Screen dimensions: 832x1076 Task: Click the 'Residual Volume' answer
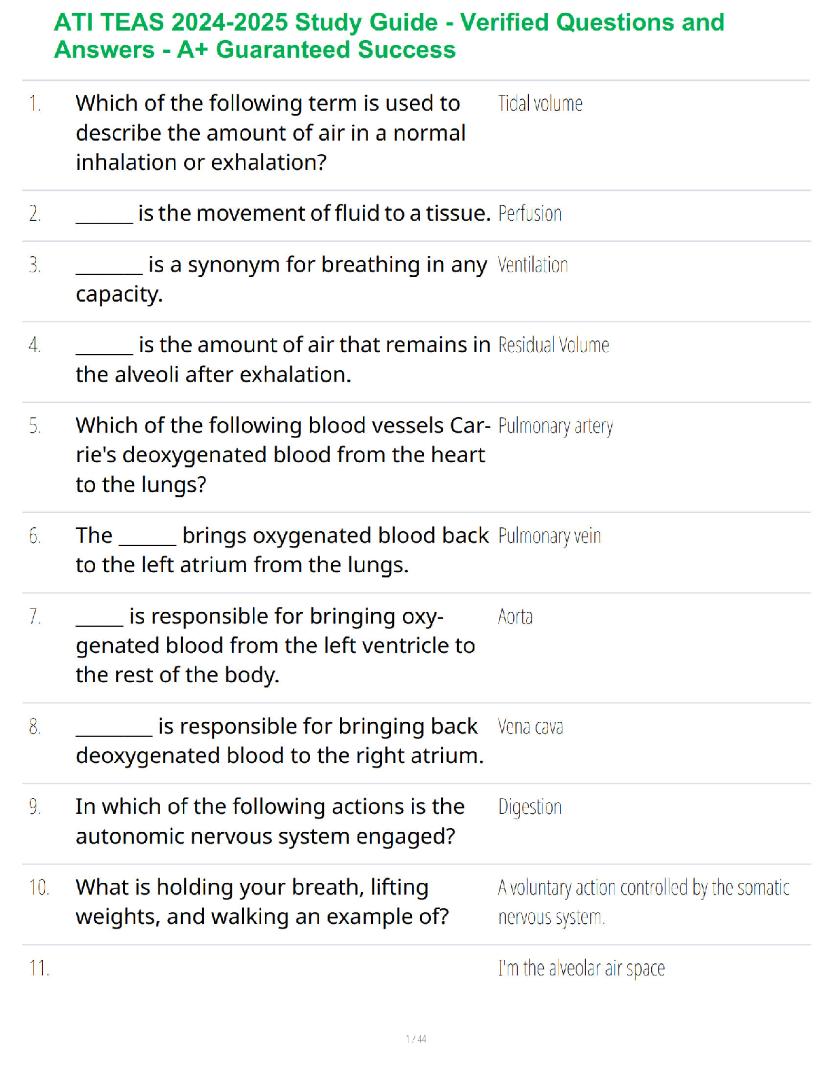pos(554,345)
